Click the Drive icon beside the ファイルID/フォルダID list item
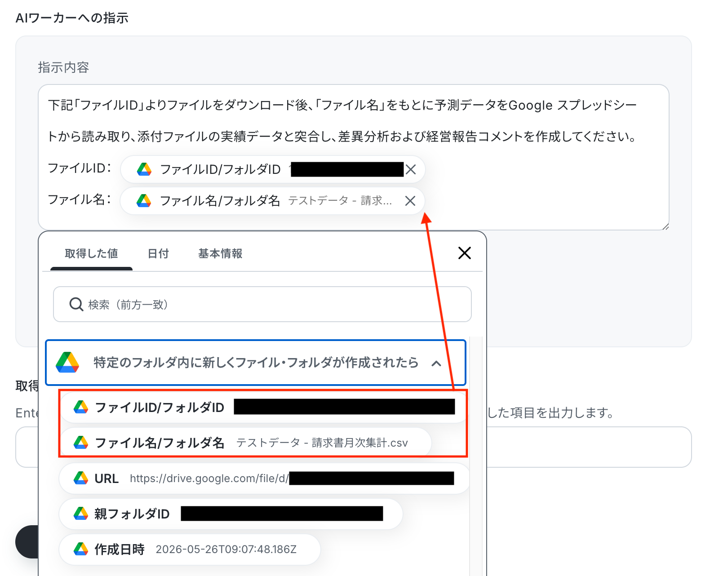The image size is (701, 576). tap(81, 407)
